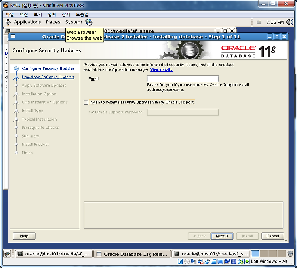The width and height of the screenshot is (297, 268).
Task: Click the Summary step label
Action: (30, 136)
